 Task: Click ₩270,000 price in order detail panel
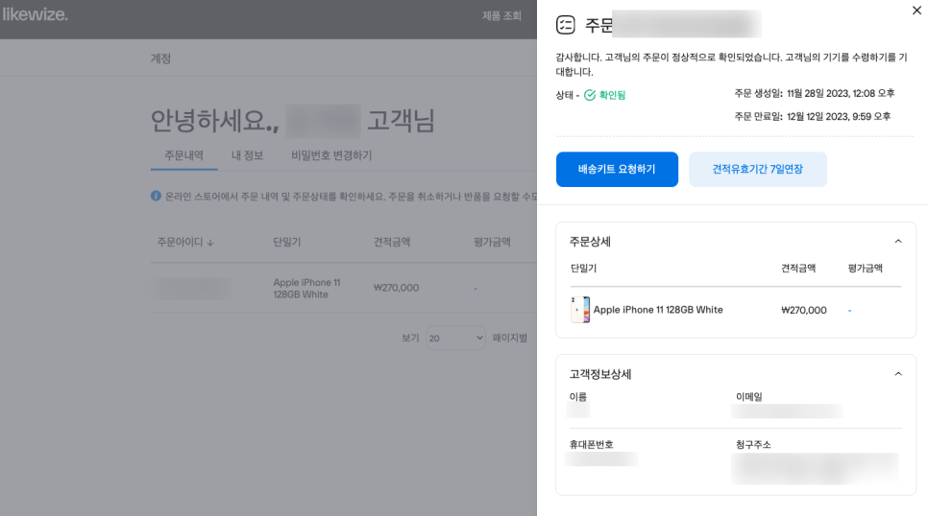point(804,311)
